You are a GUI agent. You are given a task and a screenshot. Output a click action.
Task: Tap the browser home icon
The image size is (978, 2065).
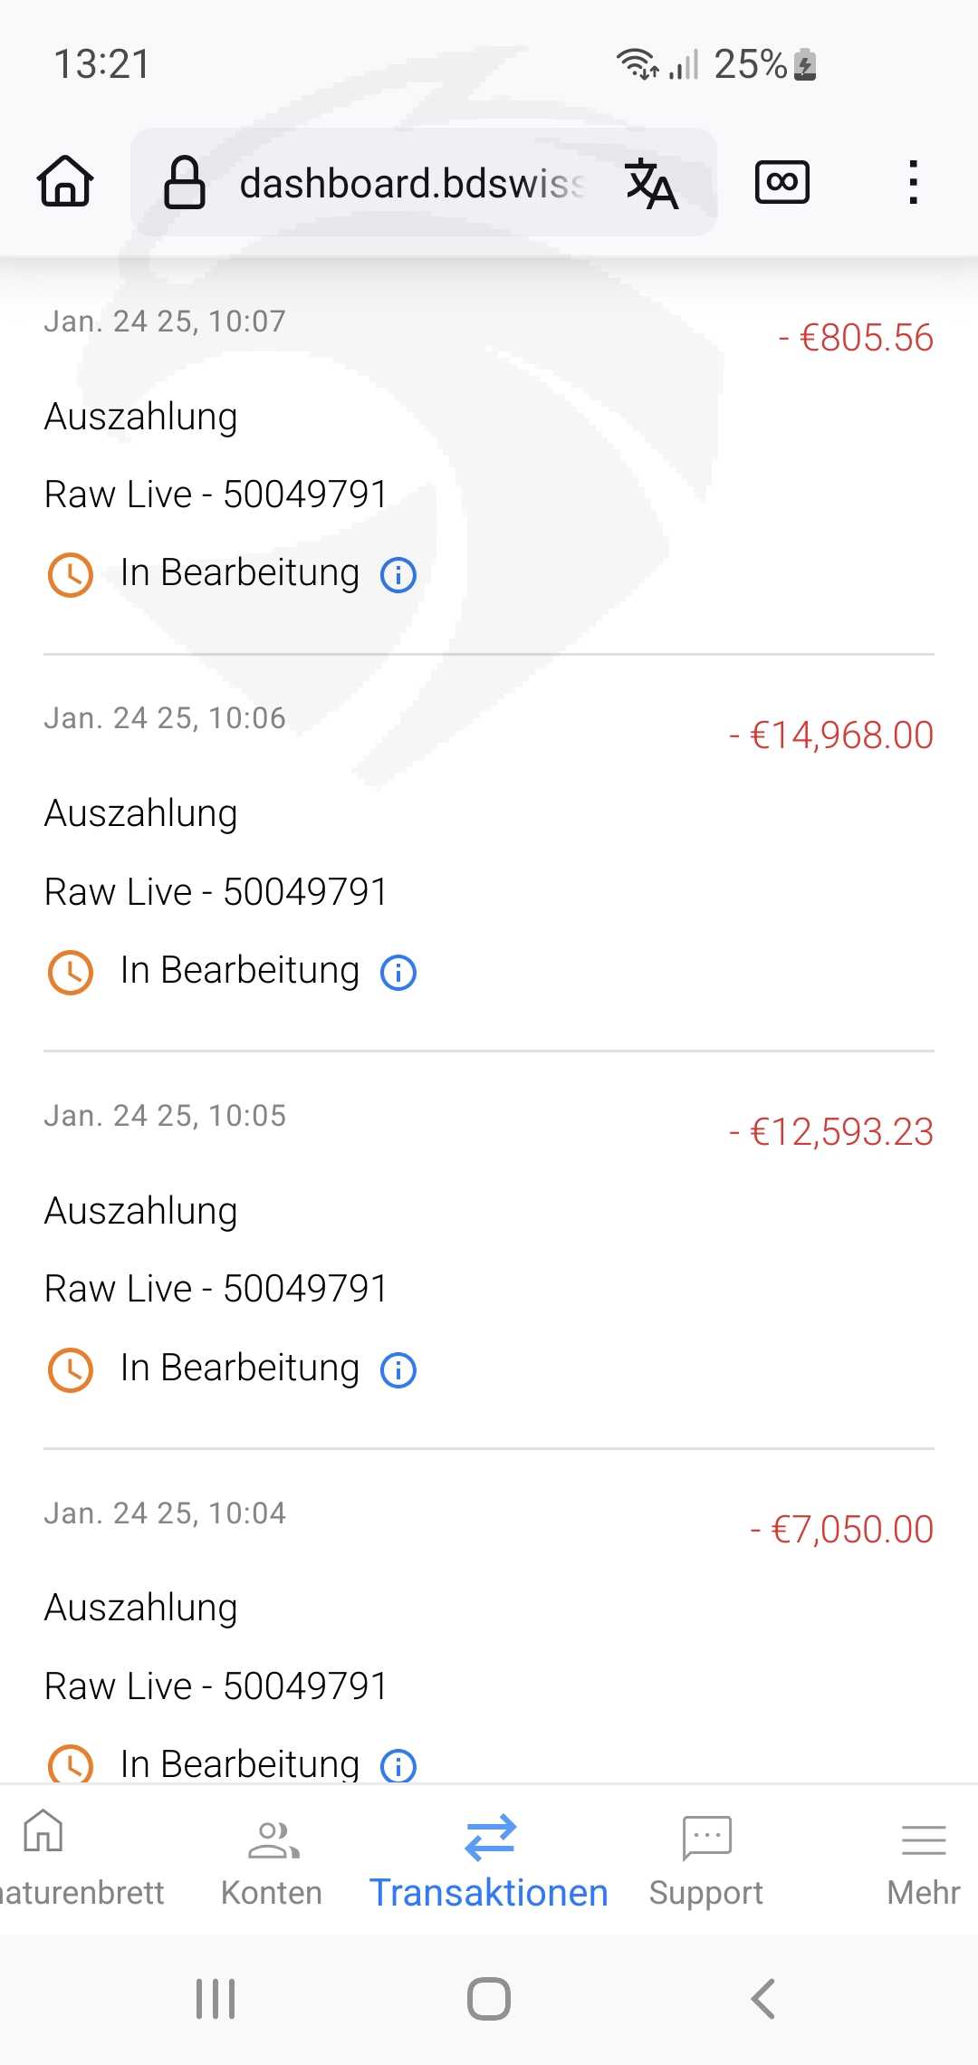tap(65, 181)
